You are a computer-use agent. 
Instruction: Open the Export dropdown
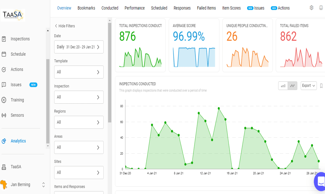click(x=309, y=86)
